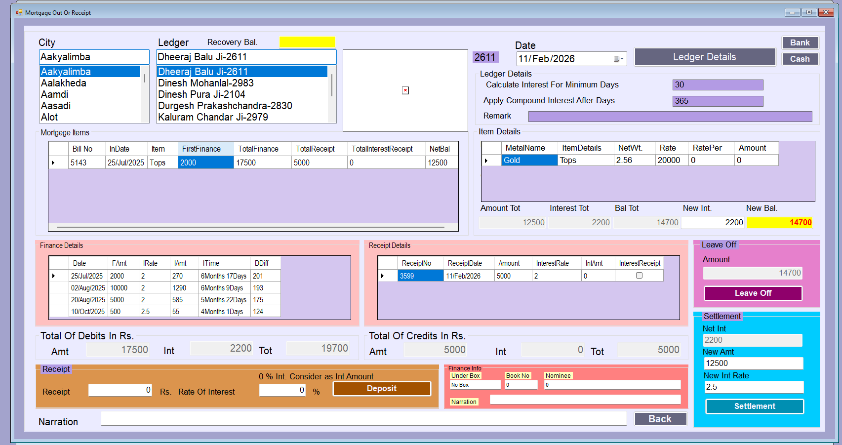Click the broken image icon in picture box
Screen dimensions: 842x445
click(x=405, y=90)
